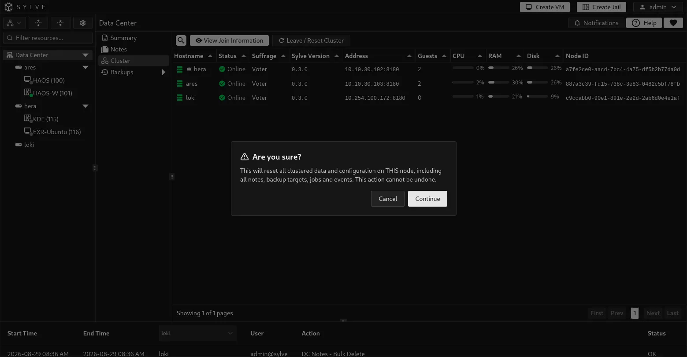This screenshot has width=687, height=357.
Task: Open the loki node filter dropdown
Action: [197, 333]
